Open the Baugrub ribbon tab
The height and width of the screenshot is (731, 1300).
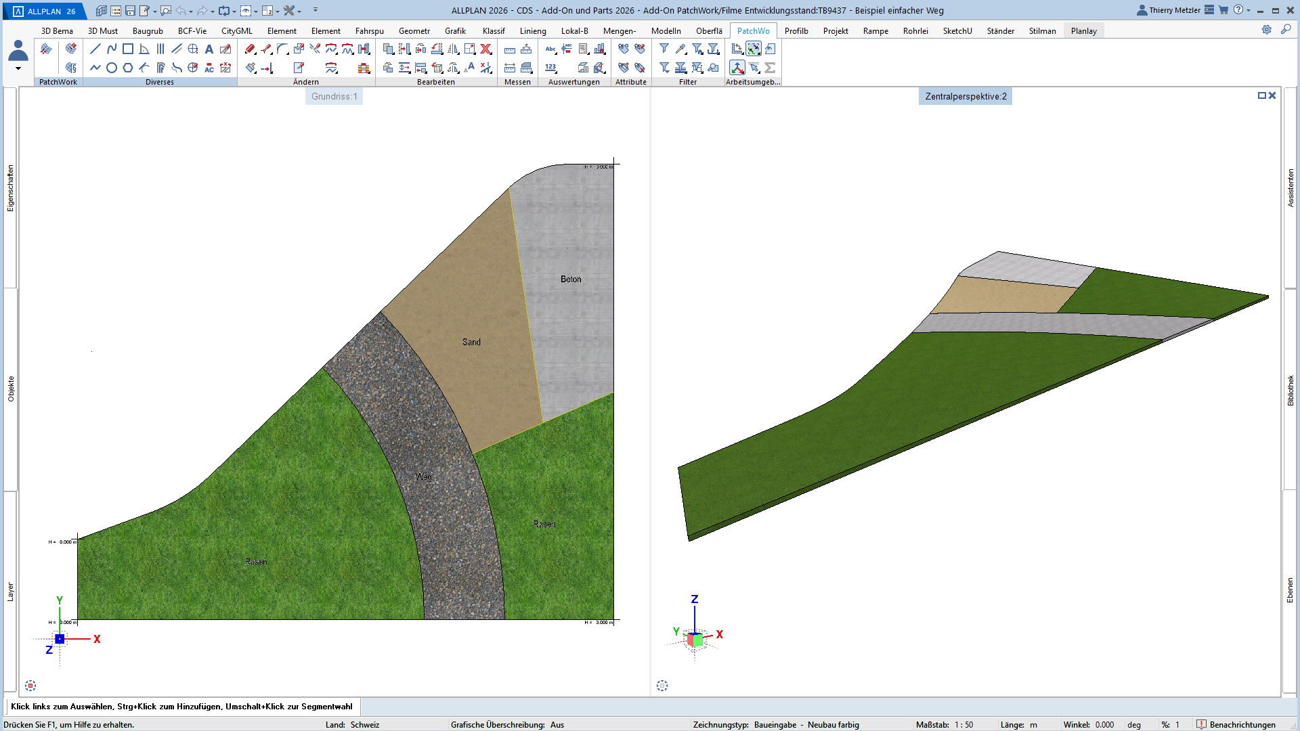(x=148, y=31)
